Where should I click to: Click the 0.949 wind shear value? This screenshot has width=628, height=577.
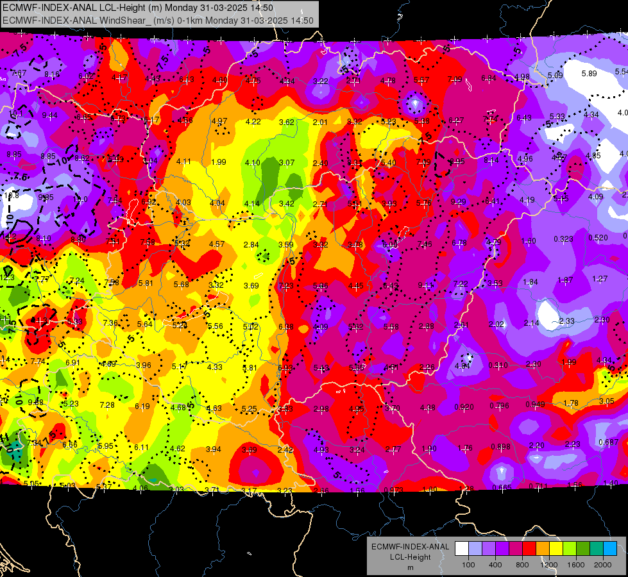535,405
